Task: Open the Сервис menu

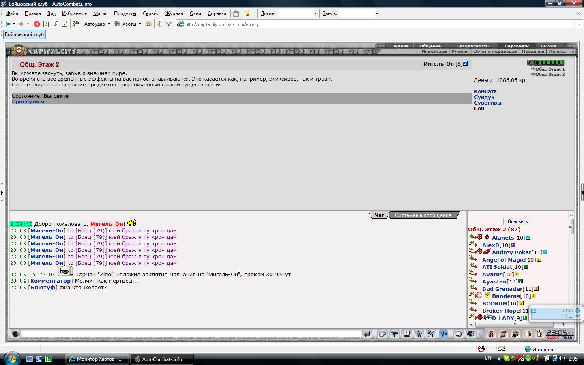Action: coord(150,13)
